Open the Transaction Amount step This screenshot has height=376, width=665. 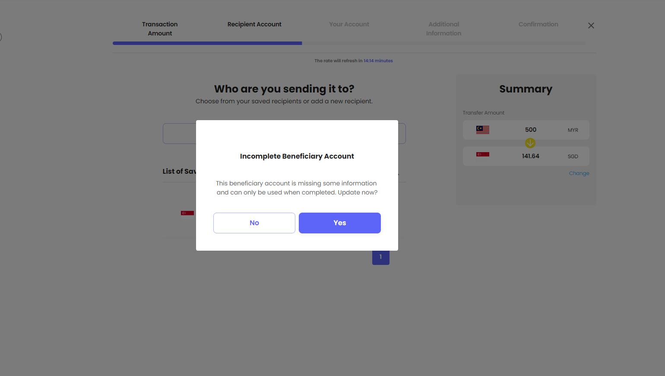coord(160,29)
